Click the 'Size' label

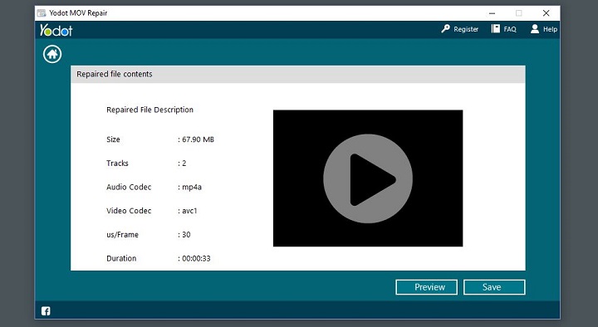113,139
